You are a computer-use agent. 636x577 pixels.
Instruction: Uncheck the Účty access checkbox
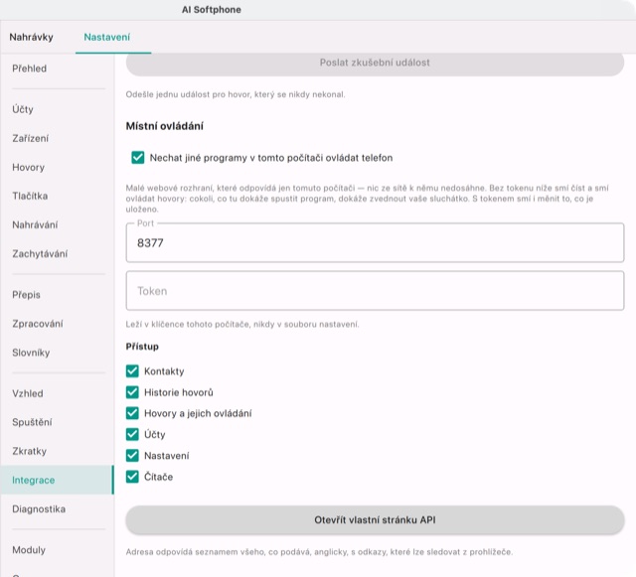point(132,434)
